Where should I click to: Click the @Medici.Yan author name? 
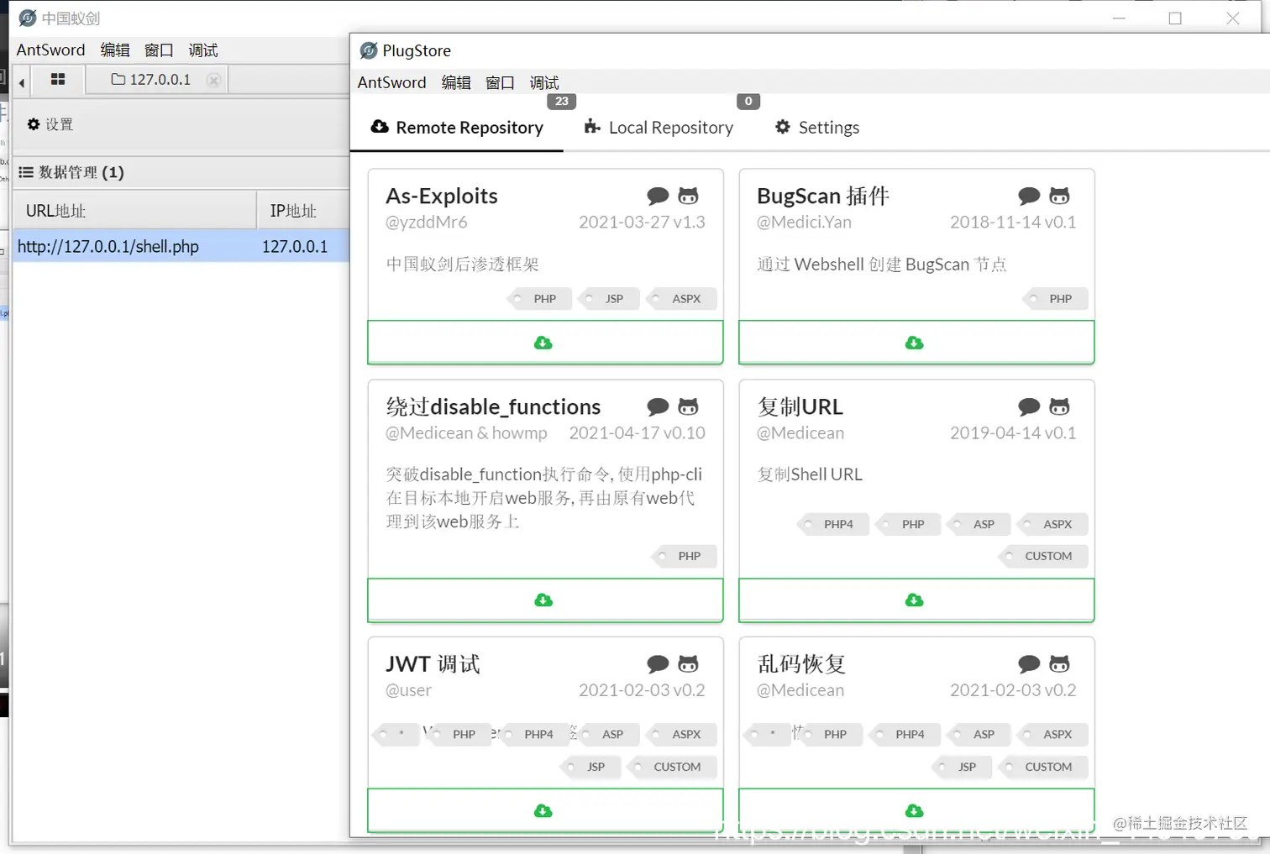[804, 222]
